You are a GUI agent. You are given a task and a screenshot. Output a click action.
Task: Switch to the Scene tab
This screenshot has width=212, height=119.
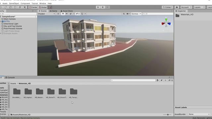43,11
